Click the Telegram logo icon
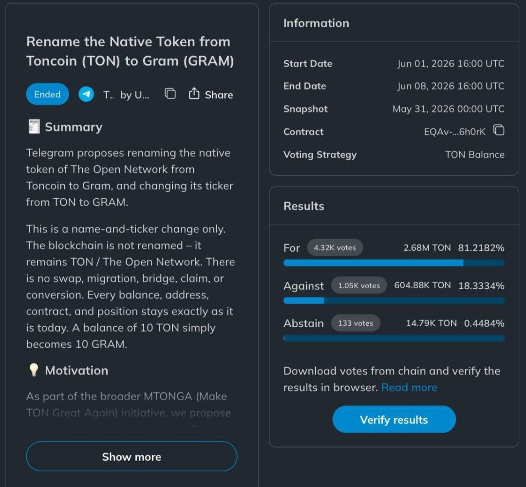The image size is (526, 487). pos(86,94)
